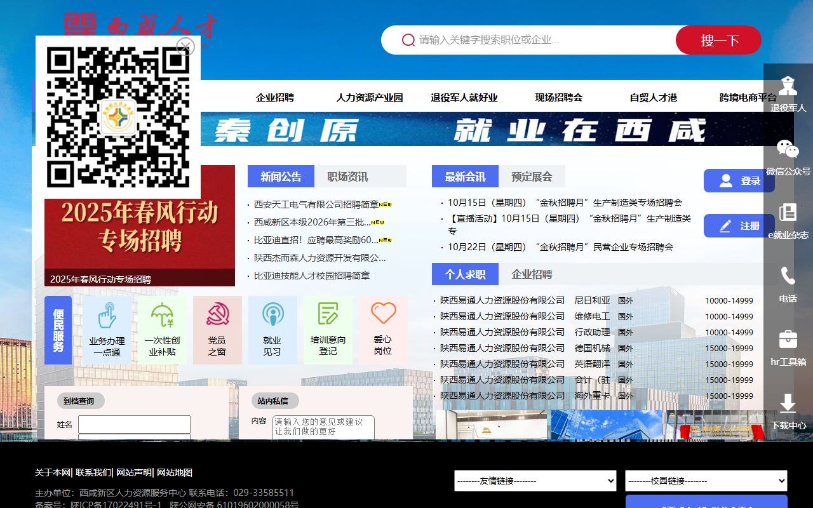Open the 2025年春风行动专场招聘 banner

(x=140, y=225)
